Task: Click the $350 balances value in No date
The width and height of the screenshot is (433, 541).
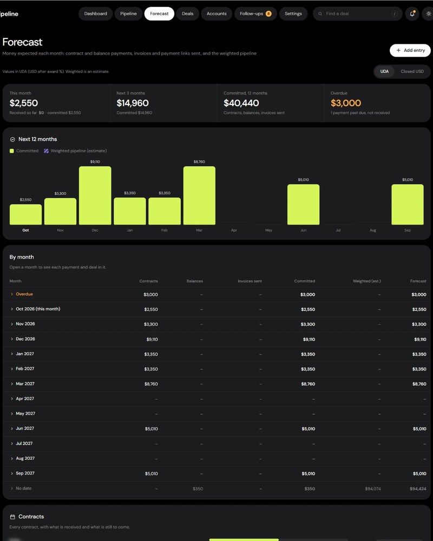Action: pos(198,489)
